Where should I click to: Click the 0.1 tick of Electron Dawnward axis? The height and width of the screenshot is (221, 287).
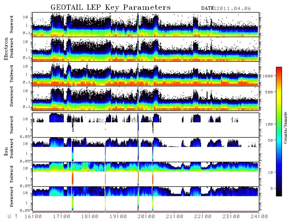(x=27, y=107)
